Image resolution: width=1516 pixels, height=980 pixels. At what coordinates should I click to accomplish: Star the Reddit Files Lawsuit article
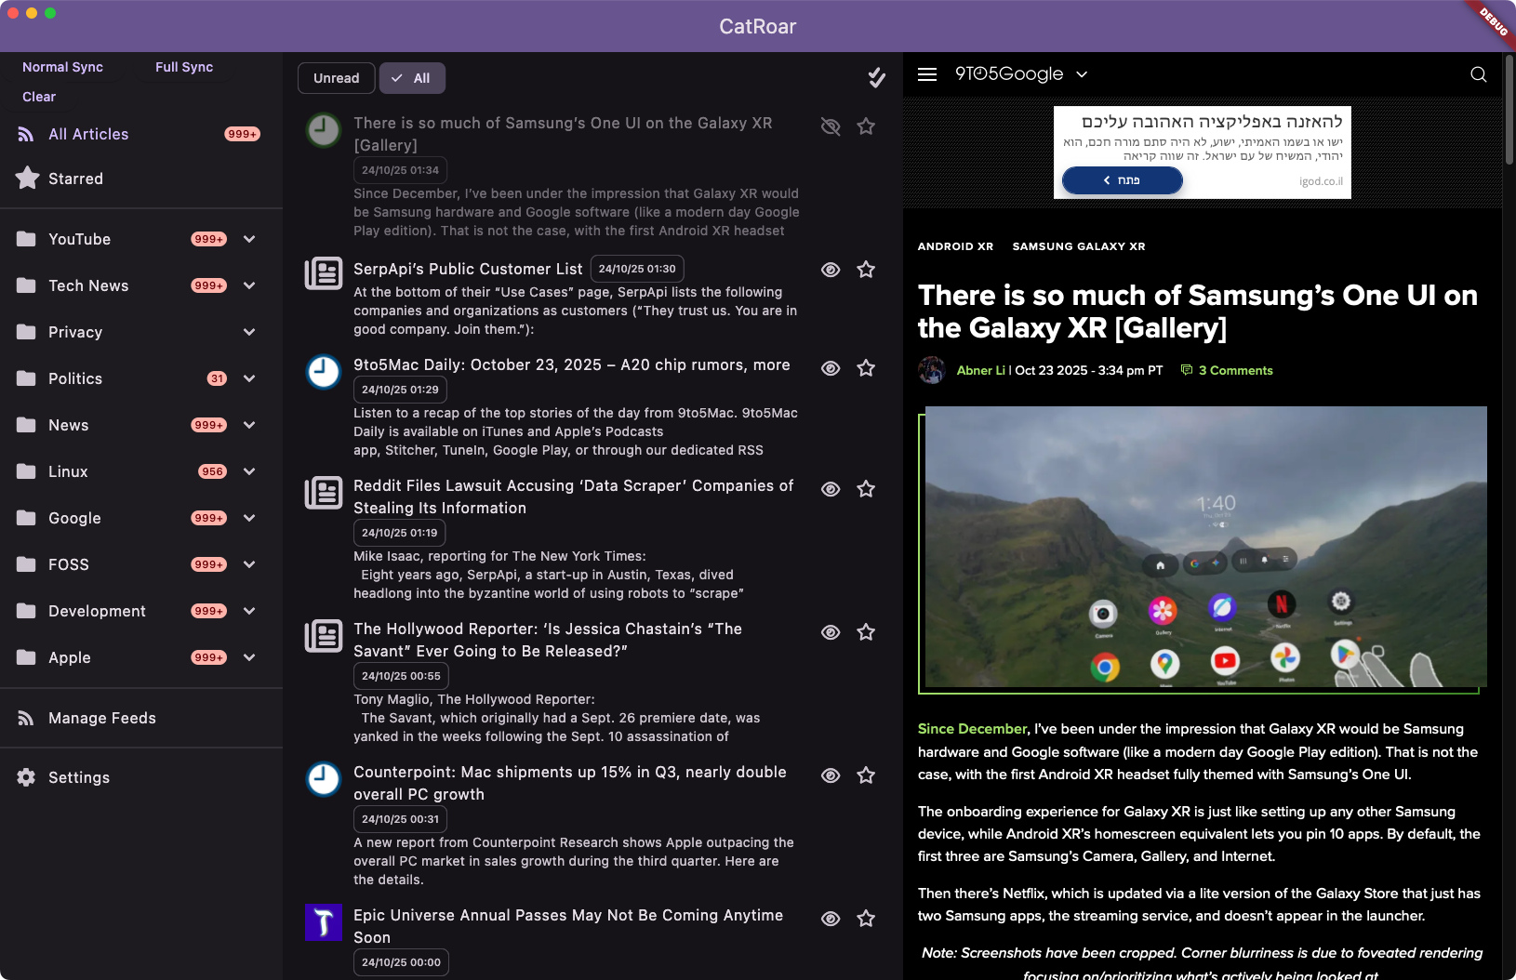point(866,489)
